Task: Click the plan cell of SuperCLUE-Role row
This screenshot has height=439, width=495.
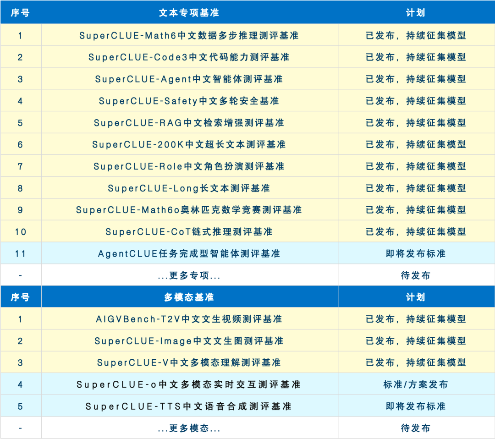Action: pyautogui.click(x=416, y=166)
